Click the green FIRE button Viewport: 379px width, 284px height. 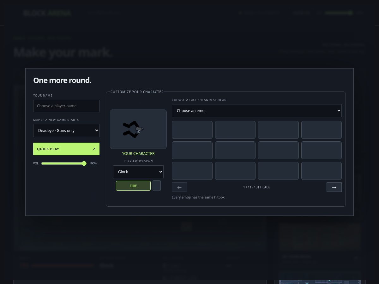133,186
